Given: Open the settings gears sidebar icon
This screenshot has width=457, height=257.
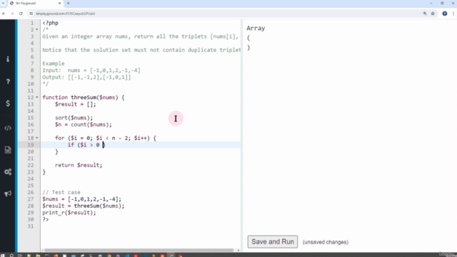Looking at the screenshot, I should tap(8, 171).
